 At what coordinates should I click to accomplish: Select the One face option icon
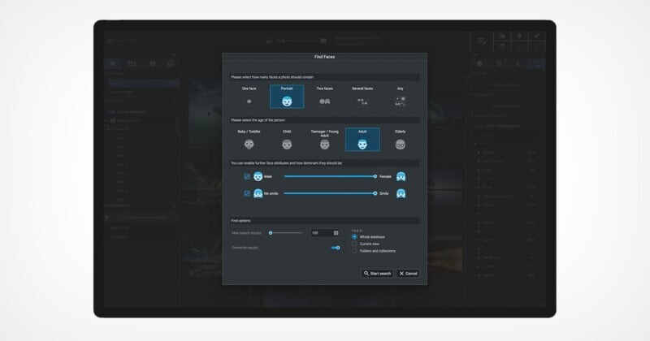249,101
